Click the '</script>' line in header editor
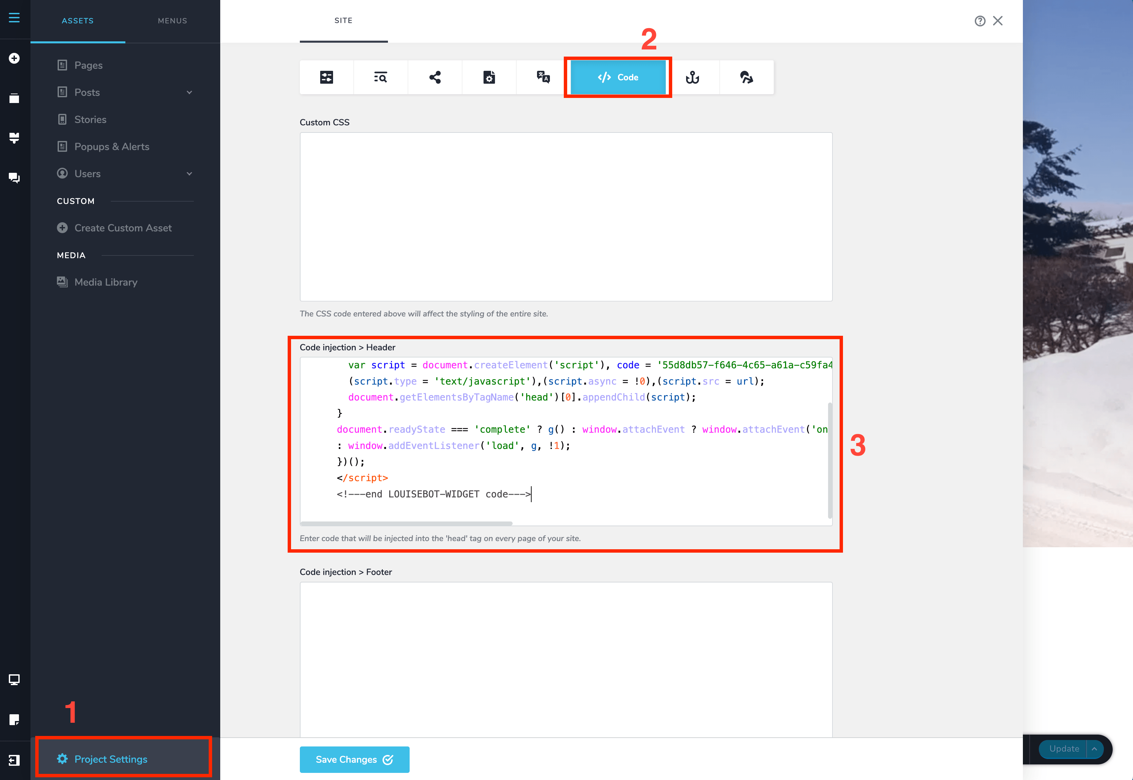The width and height of the screenshot is (1133, 780). 362,478
